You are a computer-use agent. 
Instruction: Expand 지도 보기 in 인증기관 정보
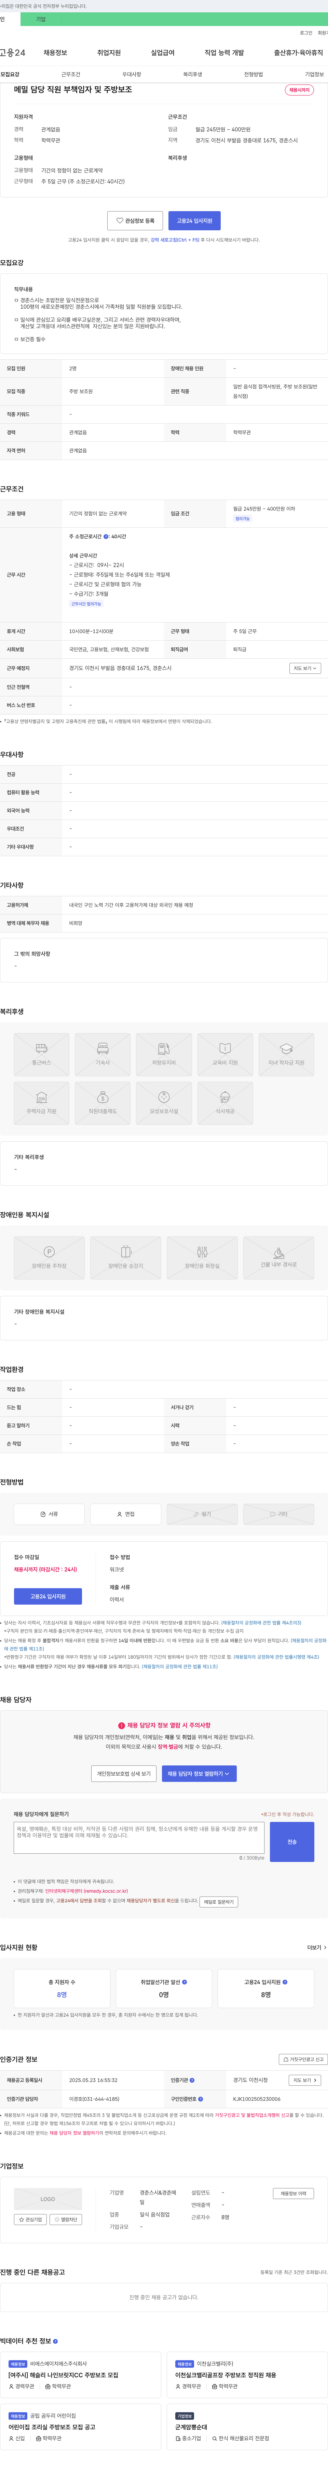tap(305, 2080)
